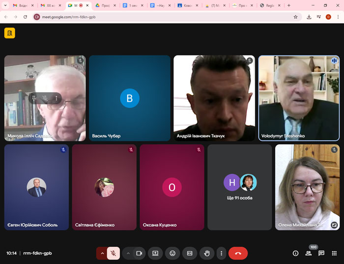Click the meet.google.com address bar
The image size is (344, 264).
coord(162,17)
